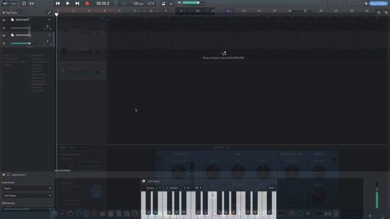Solo the first Instrument track

(x=4, y=28)
